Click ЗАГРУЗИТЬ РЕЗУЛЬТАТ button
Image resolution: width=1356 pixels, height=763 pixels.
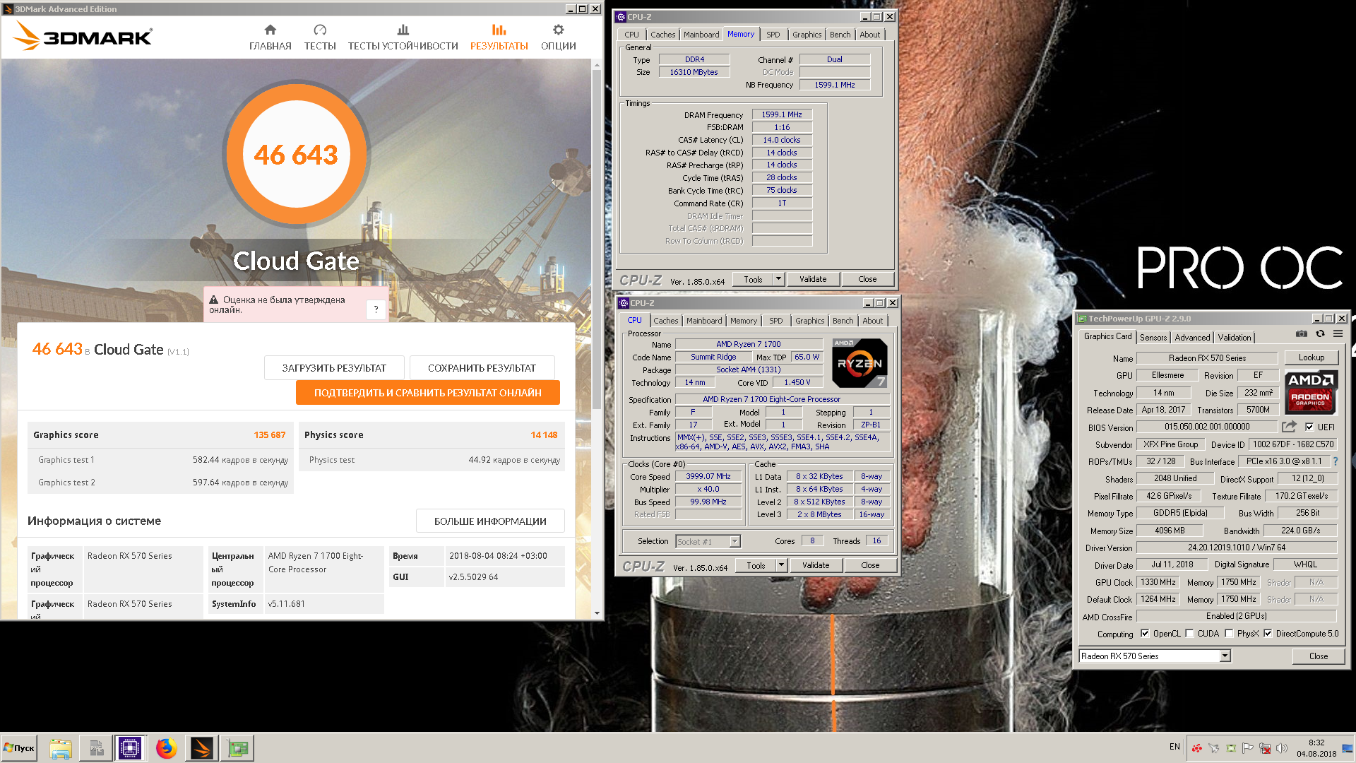(x=334, y=368)
